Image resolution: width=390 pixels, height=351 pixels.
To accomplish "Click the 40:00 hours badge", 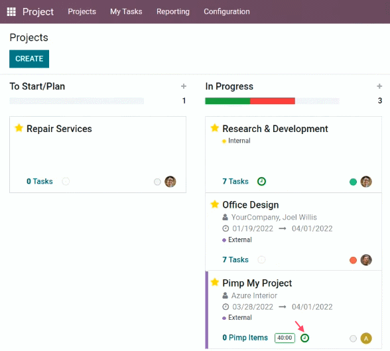I will [285, 338].
